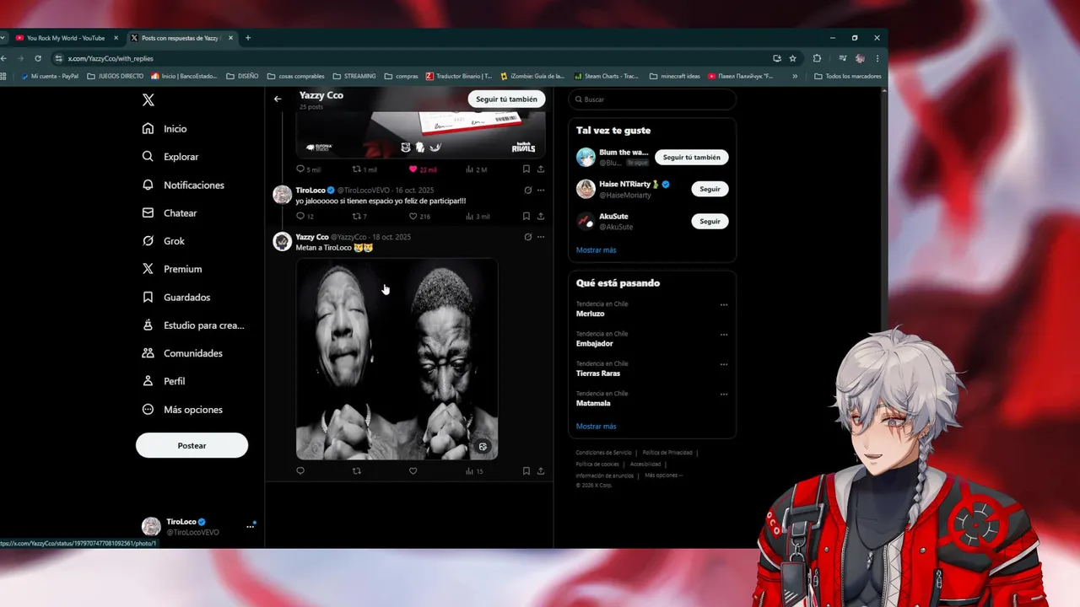The width and height of the screenshot is (1080, 607).
Task: Click the X logo in the sidebar
Action: click(x=148, y=100)
